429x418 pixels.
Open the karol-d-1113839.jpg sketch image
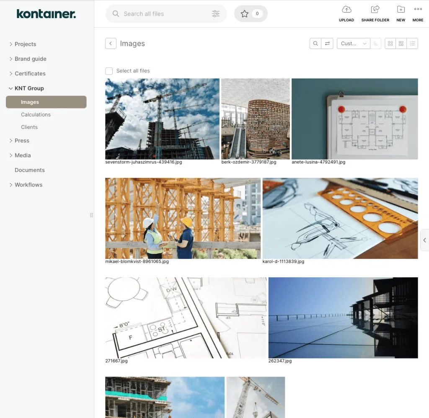340,218
